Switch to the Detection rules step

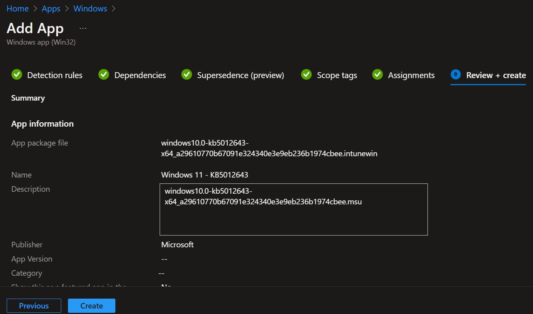[55, 75]
